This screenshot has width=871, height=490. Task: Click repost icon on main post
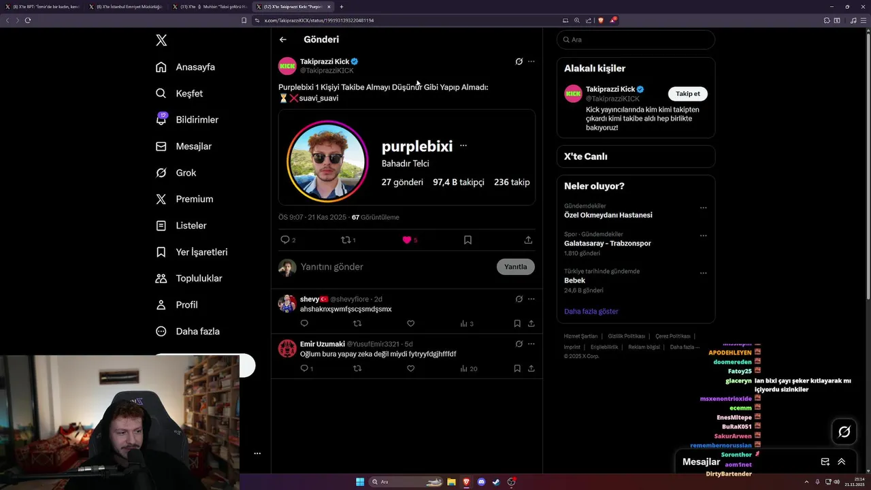tap(346, 240)
